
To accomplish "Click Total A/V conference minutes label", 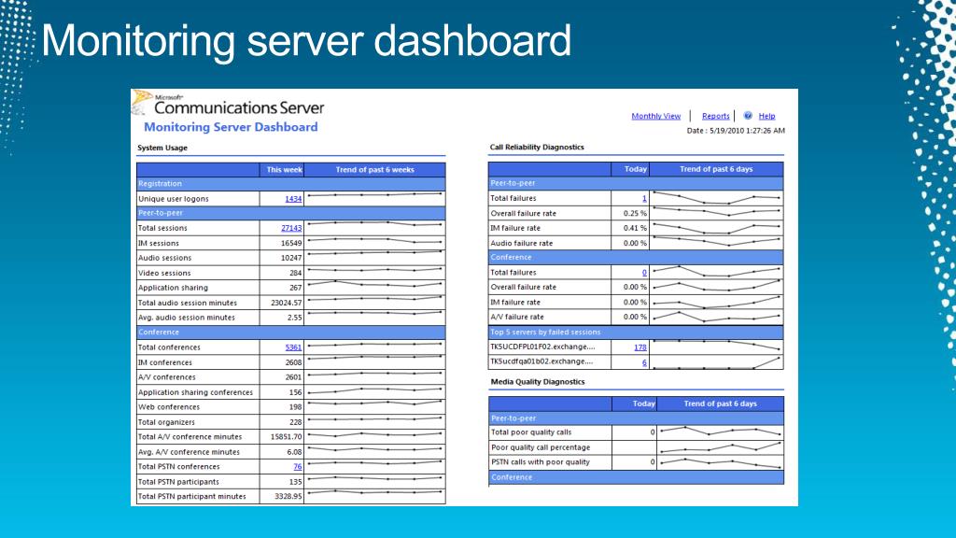I will point(190,437).
